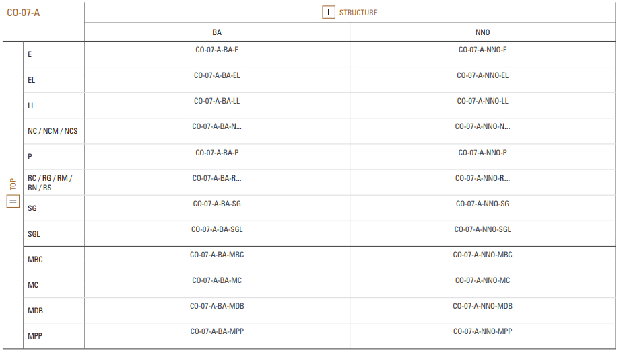Select the BA column header
The width and height of the screenshot is (623, 357).
coord(217,32)
